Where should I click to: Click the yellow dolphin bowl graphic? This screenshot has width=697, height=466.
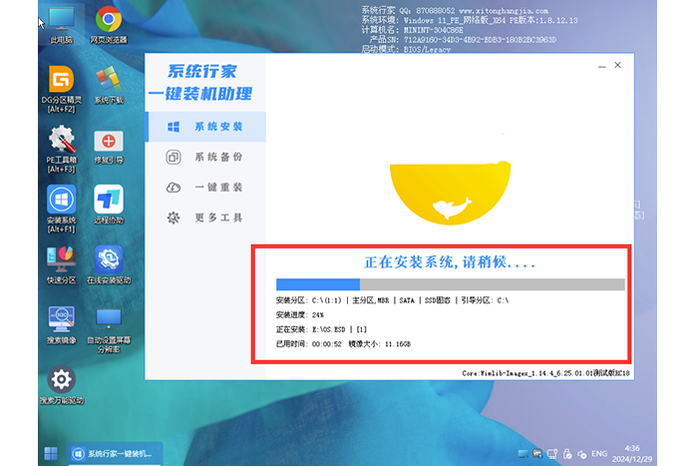(x=451, y=193)
